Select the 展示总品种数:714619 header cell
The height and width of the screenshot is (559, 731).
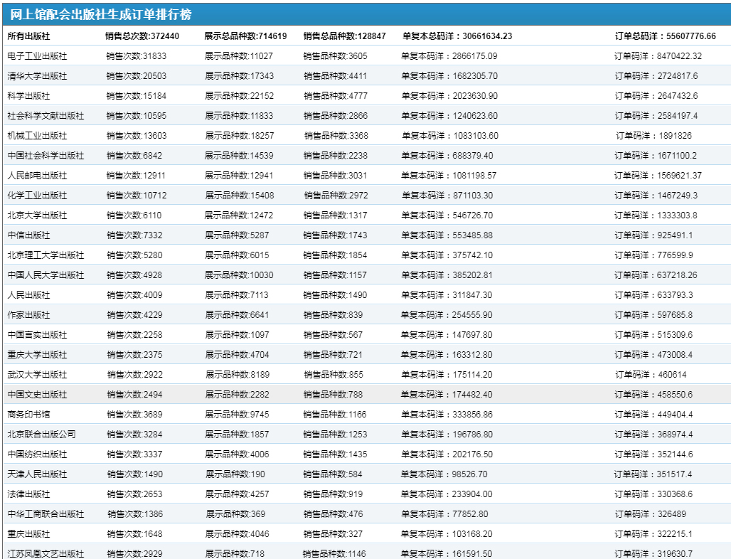tap(245, 36)
